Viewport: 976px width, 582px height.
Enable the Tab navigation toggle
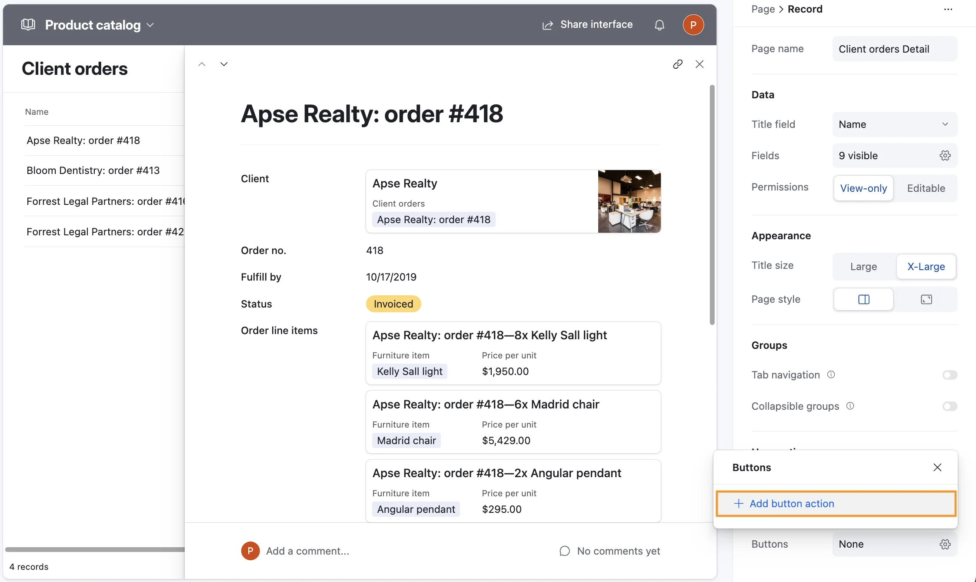pyautogui.click(x=950, y=375)
